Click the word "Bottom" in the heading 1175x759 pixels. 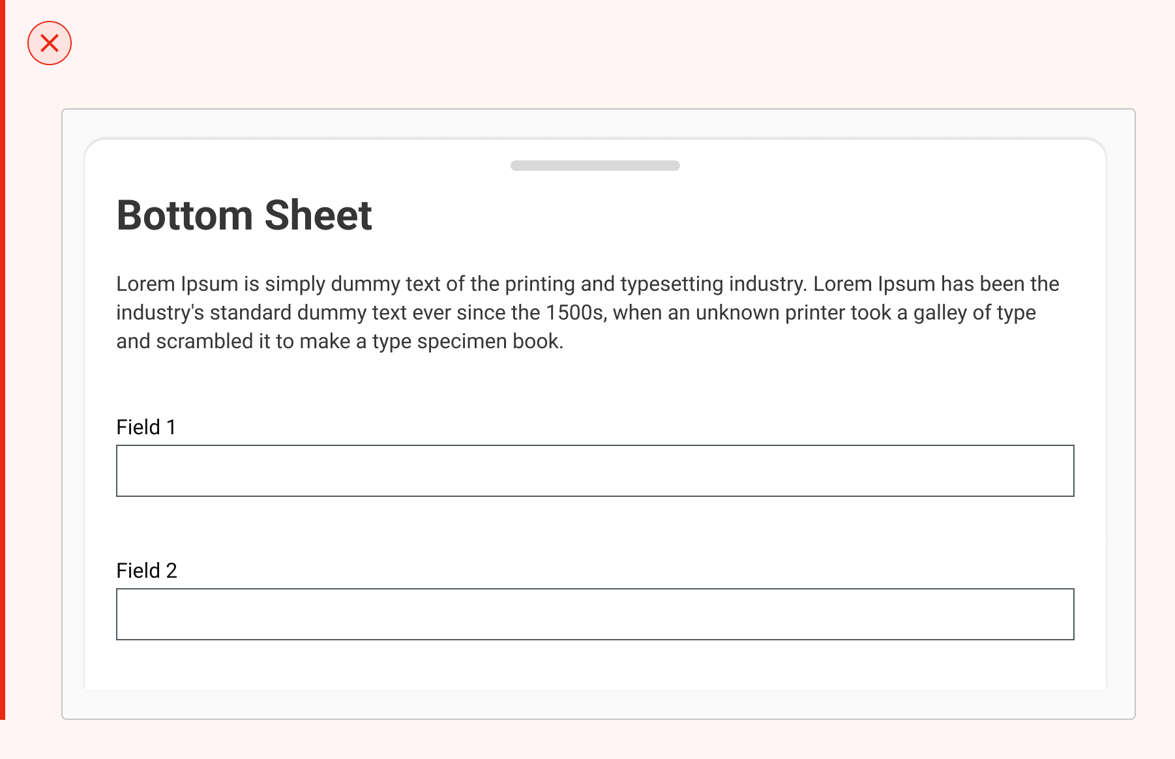pyautogui.click(x=185, y=215)
